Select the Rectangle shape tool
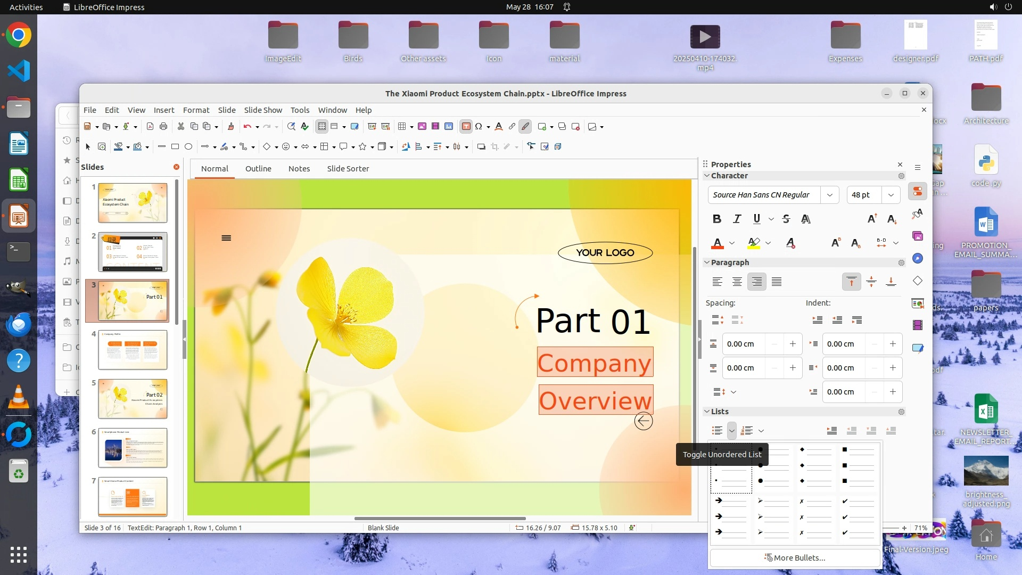The width and height of the screenshot is (1022, 575). click(175, 146)
